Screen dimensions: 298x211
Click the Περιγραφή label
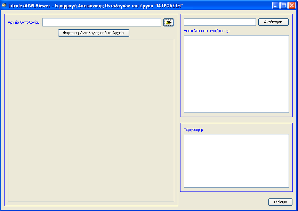193,130
